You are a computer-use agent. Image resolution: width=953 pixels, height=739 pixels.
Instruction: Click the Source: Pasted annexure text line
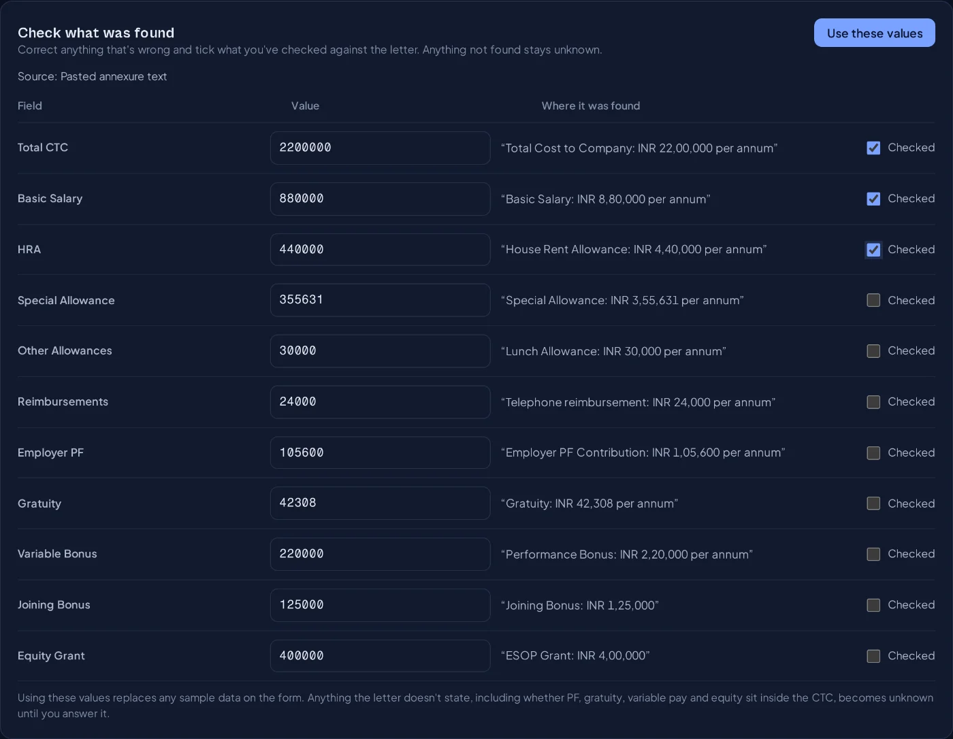92,77
